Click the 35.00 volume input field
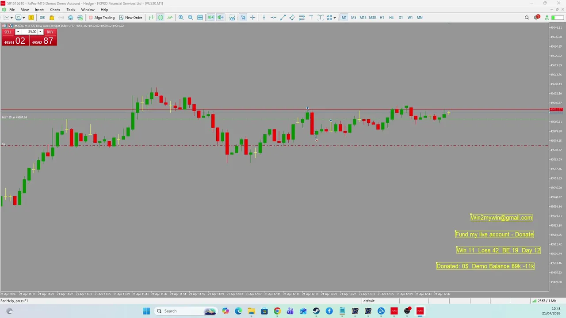This screenshot has width=566, height=318. click(29, 32)
